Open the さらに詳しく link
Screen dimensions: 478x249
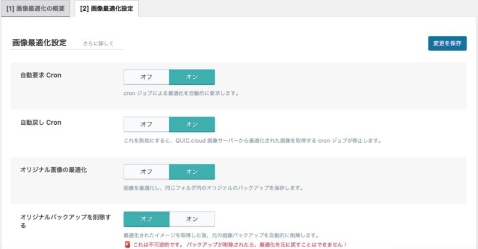click(99, 44)
